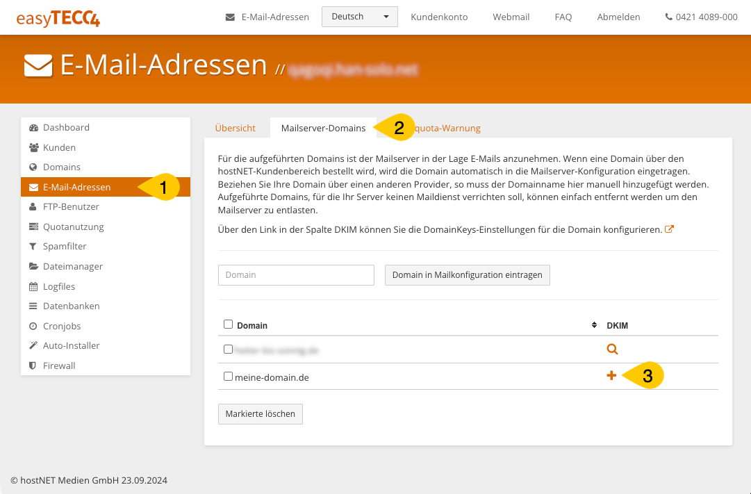Open the external link icon after DKIM description
751x494 pixels.
click(669, 229)
